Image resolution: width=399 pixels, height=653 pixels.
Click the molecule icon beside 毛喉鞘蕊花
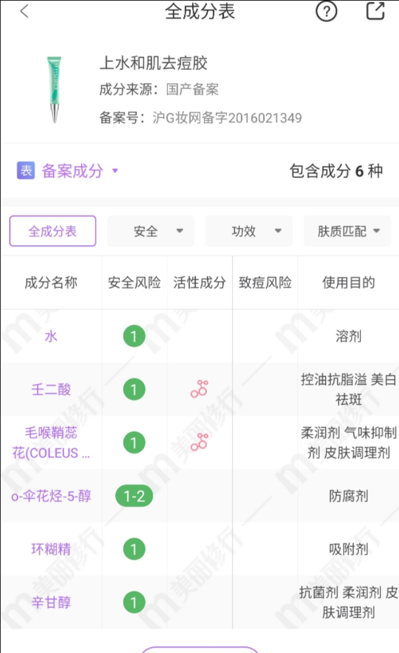(x=198, y=443)
